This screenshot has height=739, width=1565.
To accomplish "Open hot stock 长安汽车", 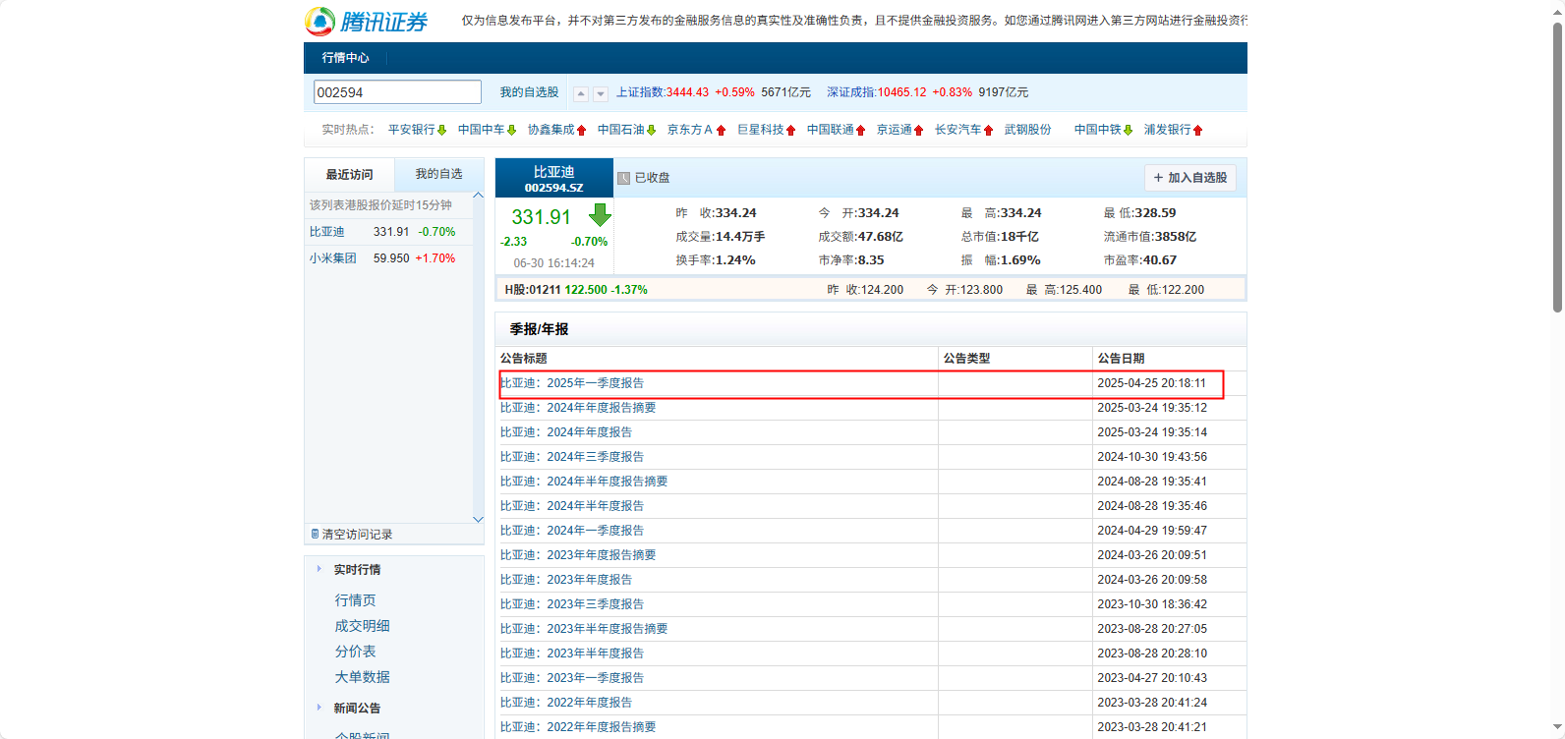I will point(957,130).
